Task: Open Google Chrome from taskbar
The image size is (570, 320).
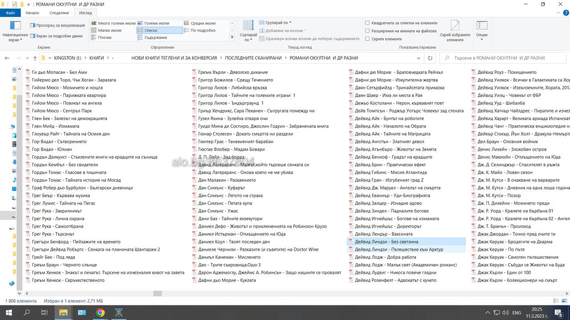Action: (x=100, y=312)
